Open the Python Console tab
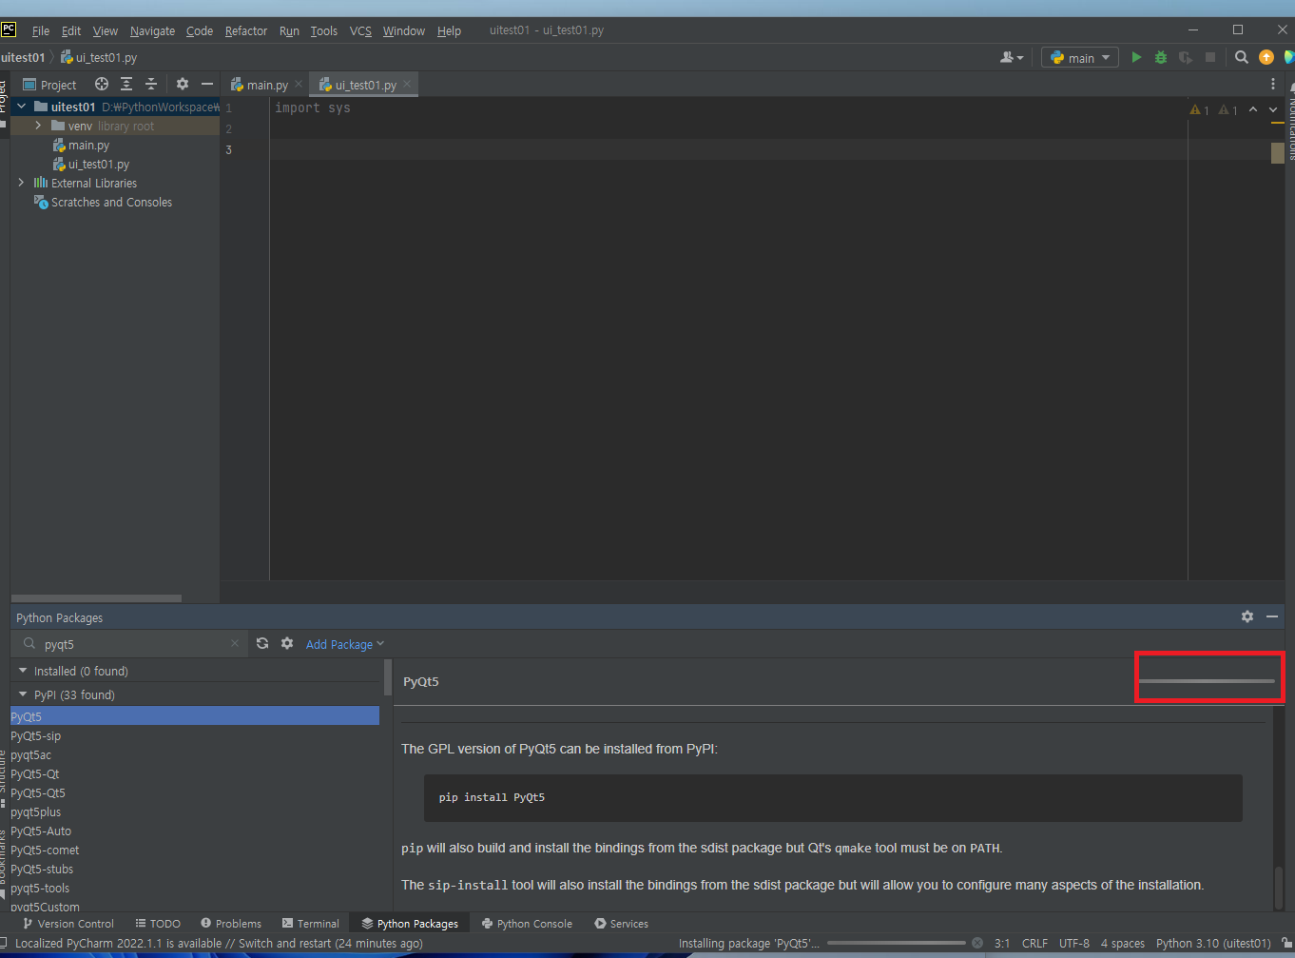 tap(527, 923)
